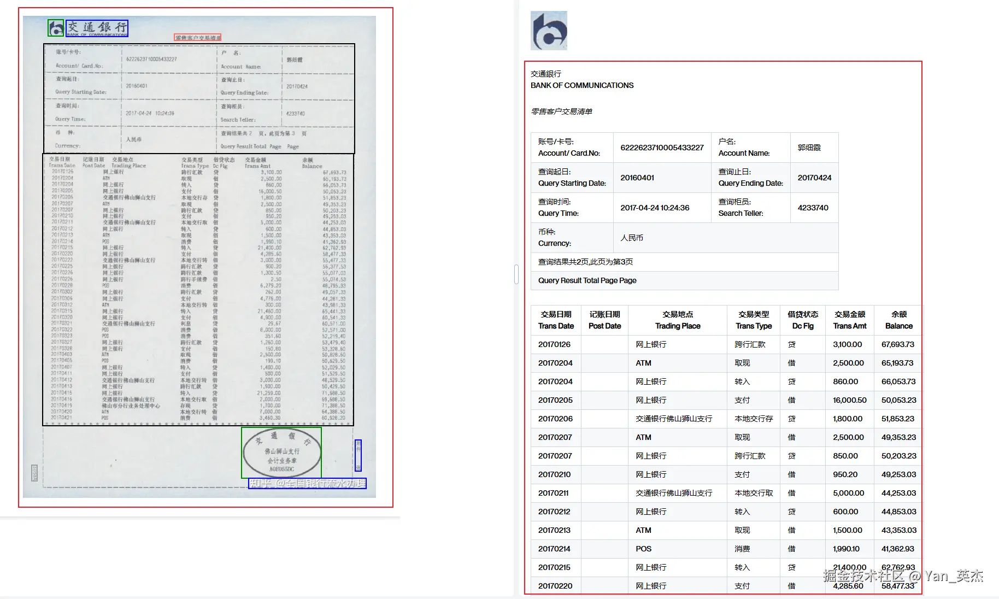Click the "Trading Place" column header in parsed table
Screen dimensions: 999x599
click(x=678, y=320)
